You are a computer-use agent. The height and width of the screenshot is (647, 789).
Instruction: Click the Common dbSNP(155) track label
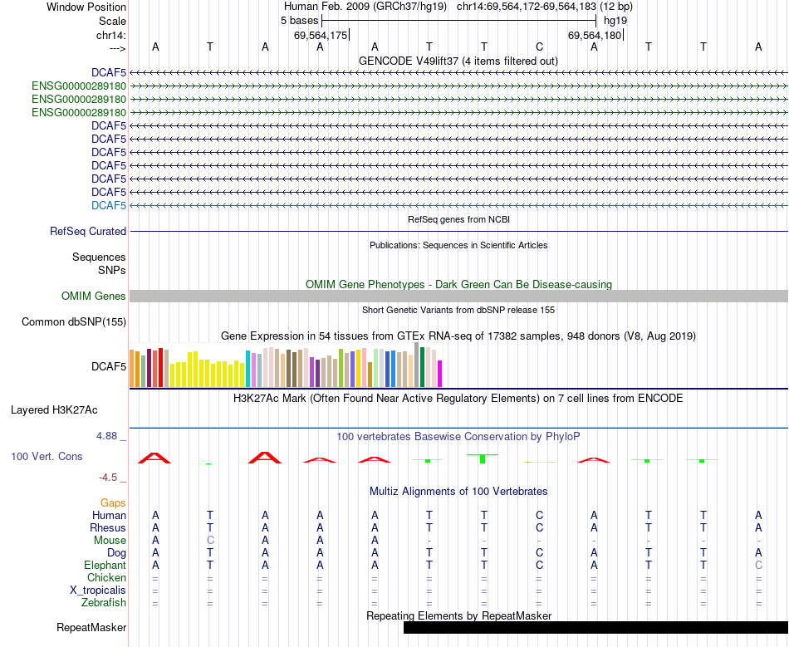74,322
